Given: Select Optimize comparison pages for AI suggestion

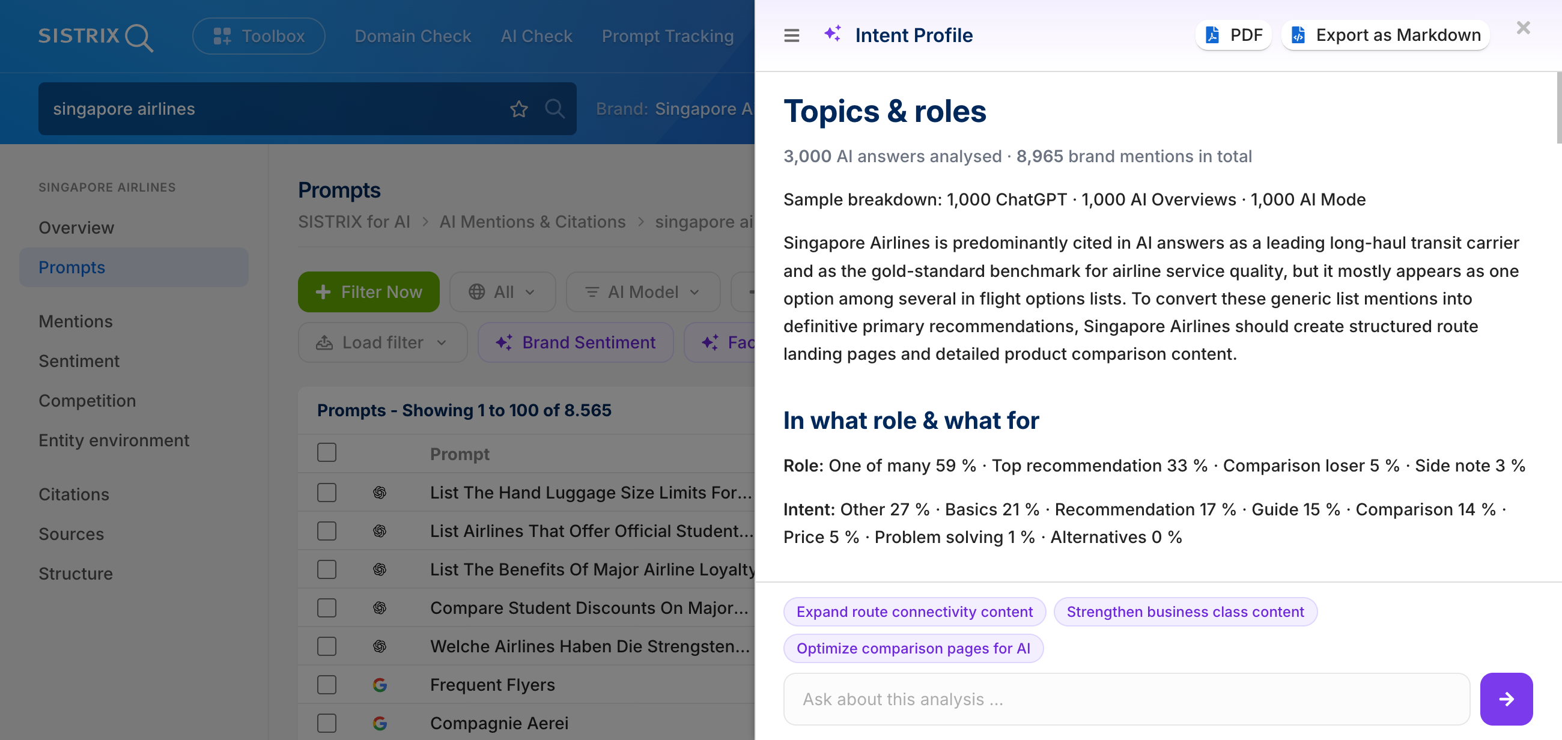Looking at the screenshot, I should pos(913,649).
